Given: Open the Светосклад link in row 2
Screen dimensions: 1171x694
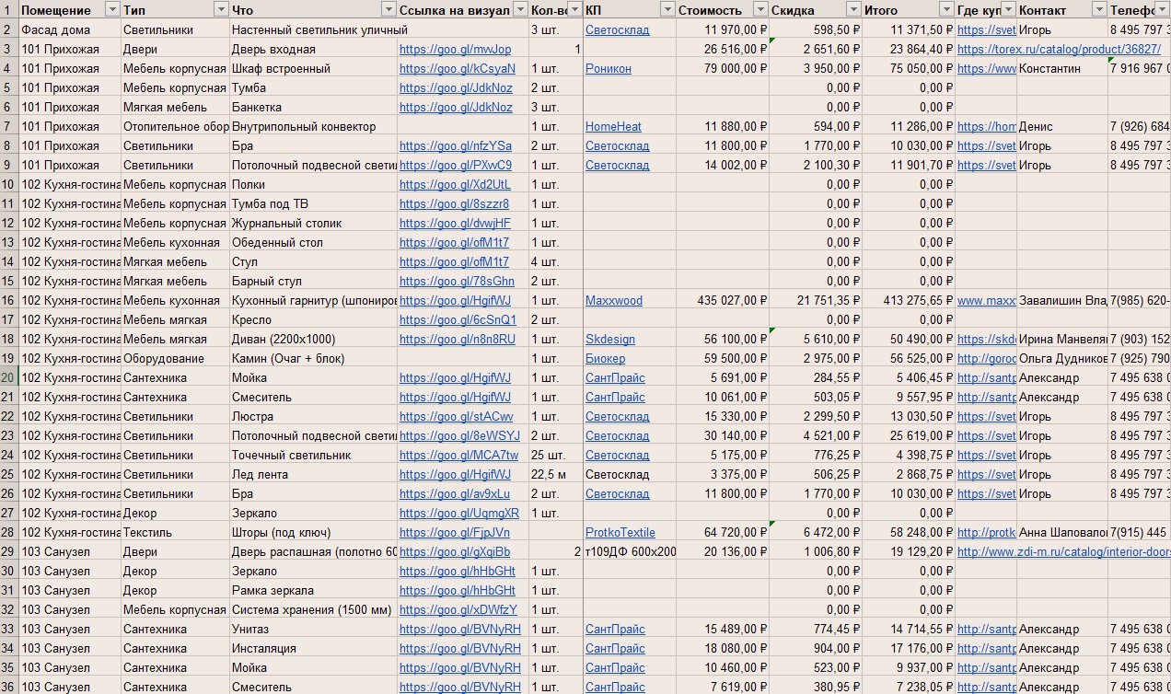Looking at the screenshot, I should point(617,29).
